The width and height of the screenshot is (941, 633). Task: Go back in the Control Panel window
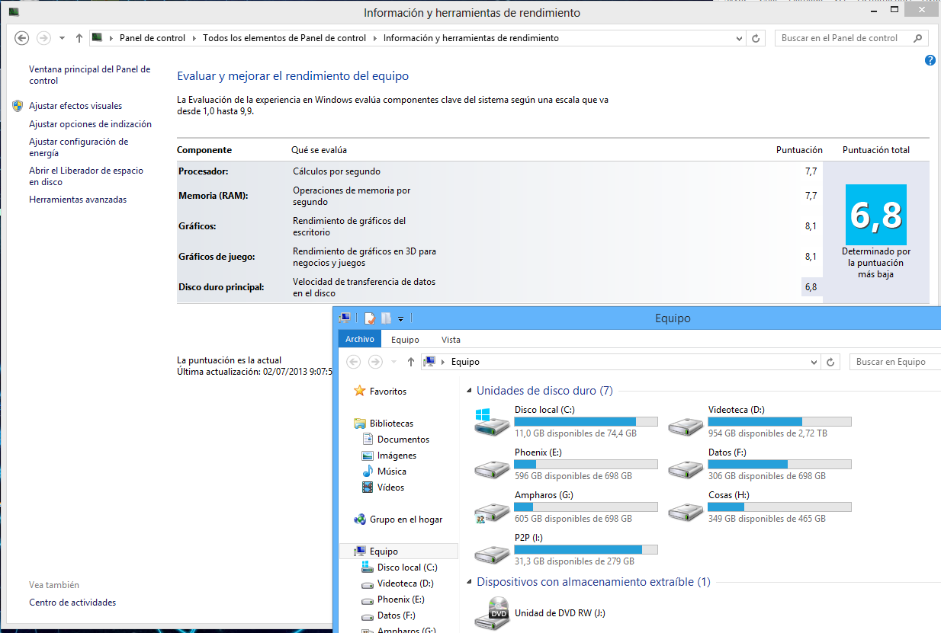pos(22,38)
